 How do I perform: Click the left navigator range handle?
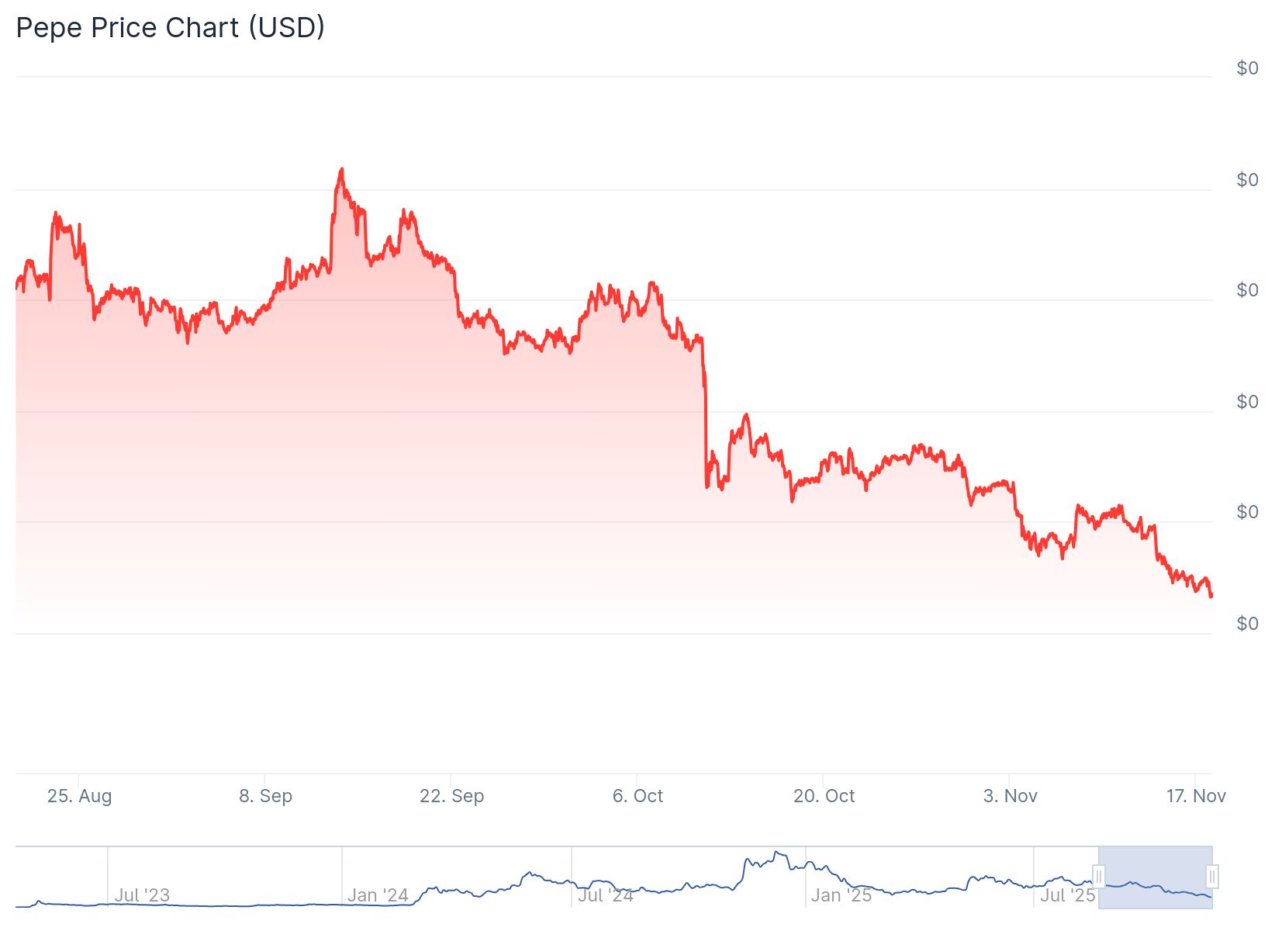point(1098,877)
